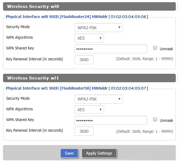Enable Unmask for the wl0 shared key
Screen dimensions: 178x162
coord(155,48)
